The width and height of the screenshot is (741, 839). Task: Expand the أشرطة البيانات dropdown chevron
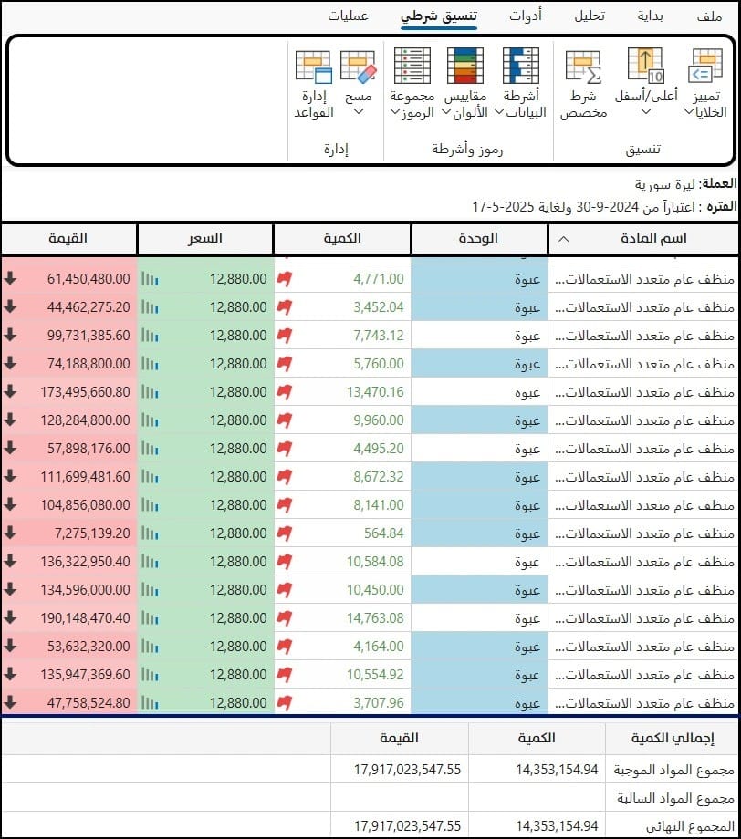[499, 112]
